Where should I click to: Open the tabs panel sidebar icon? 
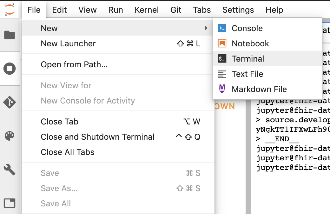[10, 203]
